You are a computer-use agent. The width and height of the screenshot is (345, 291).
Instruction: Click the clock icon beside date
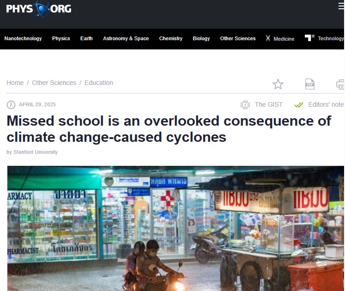[x=11, y=105]
